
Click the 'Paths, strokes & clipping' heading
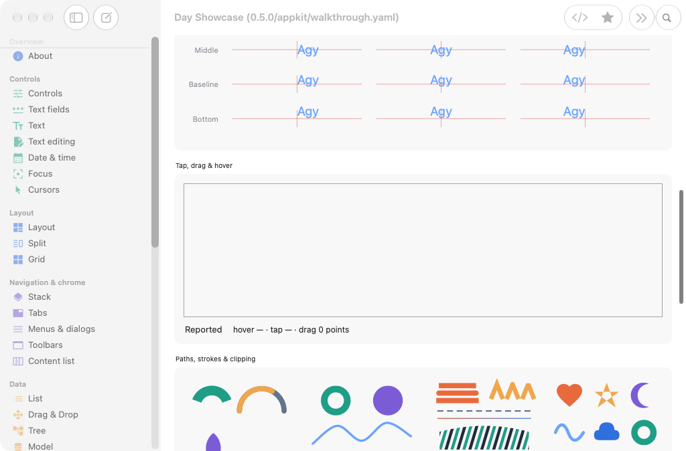[215, 359]
